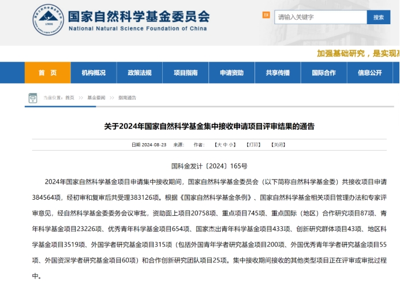This screenshot has width=400, height=284.
Task: Click the NSFC circular logo emblem
Action: point(48,20)
